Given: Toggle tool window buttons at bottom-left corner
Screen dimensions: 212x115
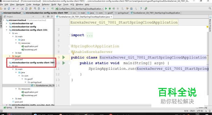Looking at the screenshot, I should 1,111.
